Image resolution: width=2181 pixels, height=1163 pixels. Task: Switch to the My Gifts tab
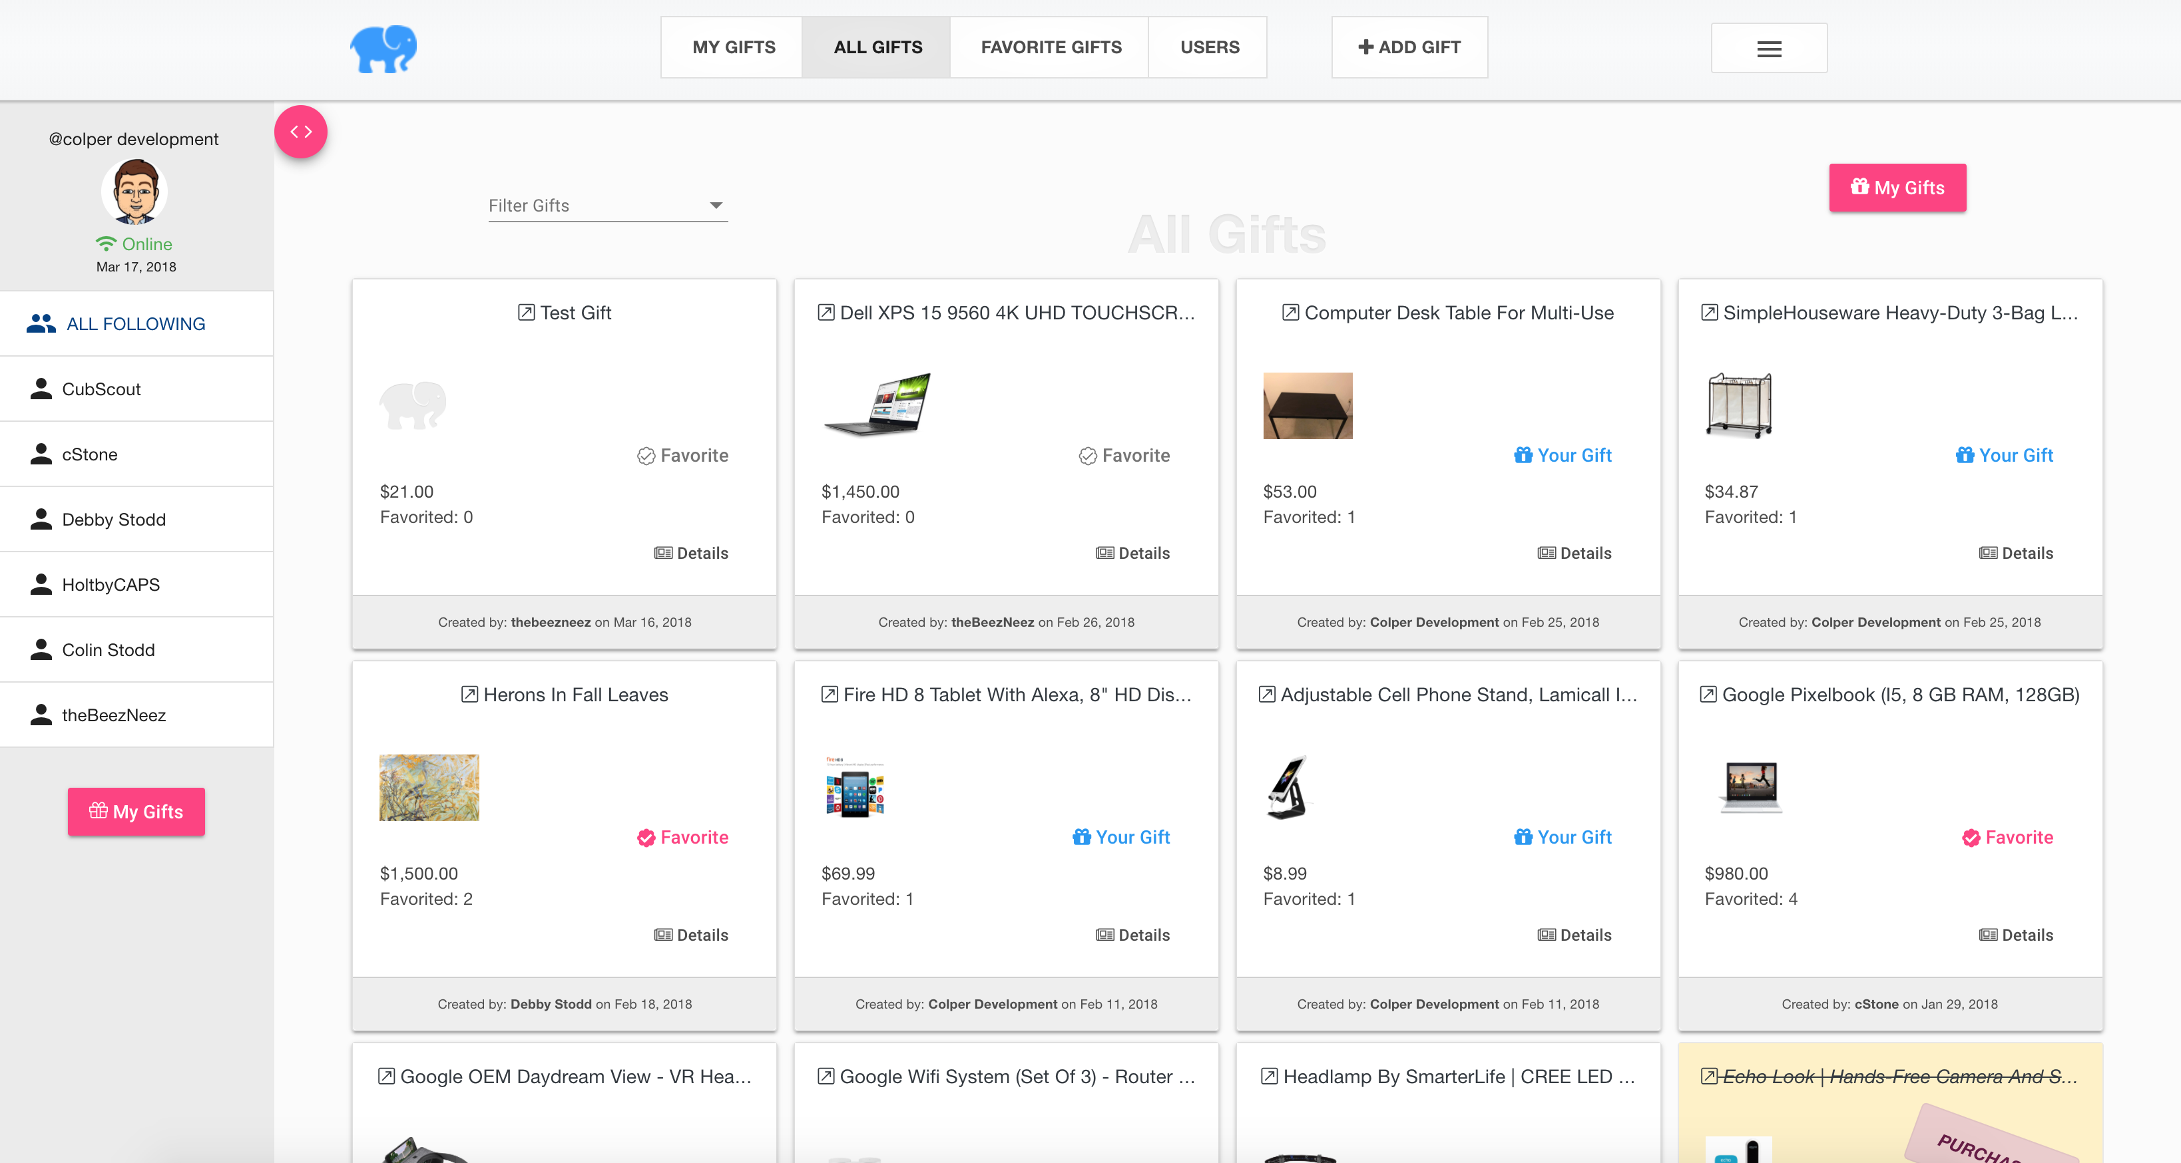[x=732, y=47]
